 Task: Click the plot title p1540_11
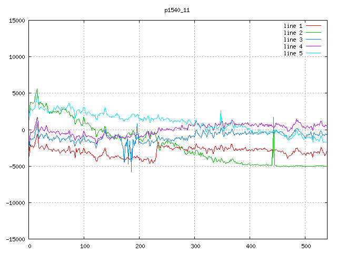177,10
